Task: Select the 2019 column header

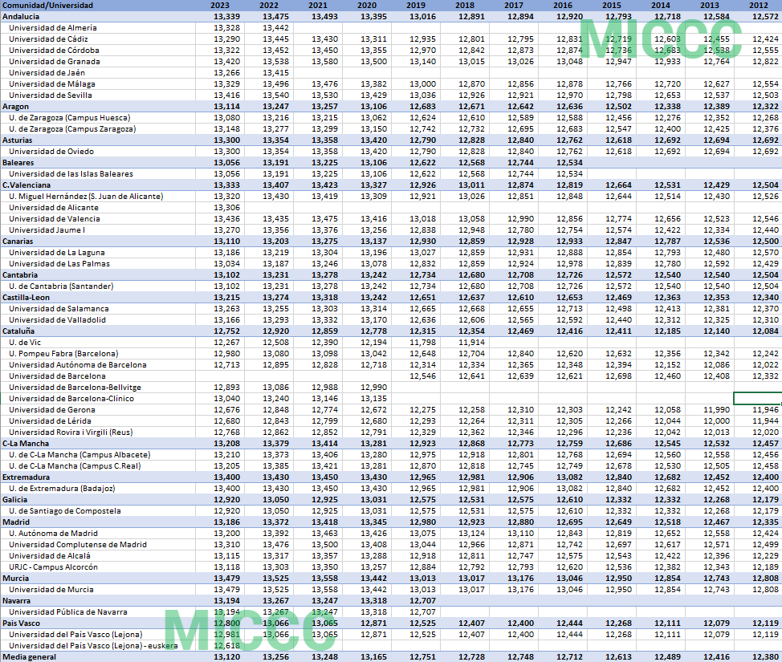Action: point(416,5)
